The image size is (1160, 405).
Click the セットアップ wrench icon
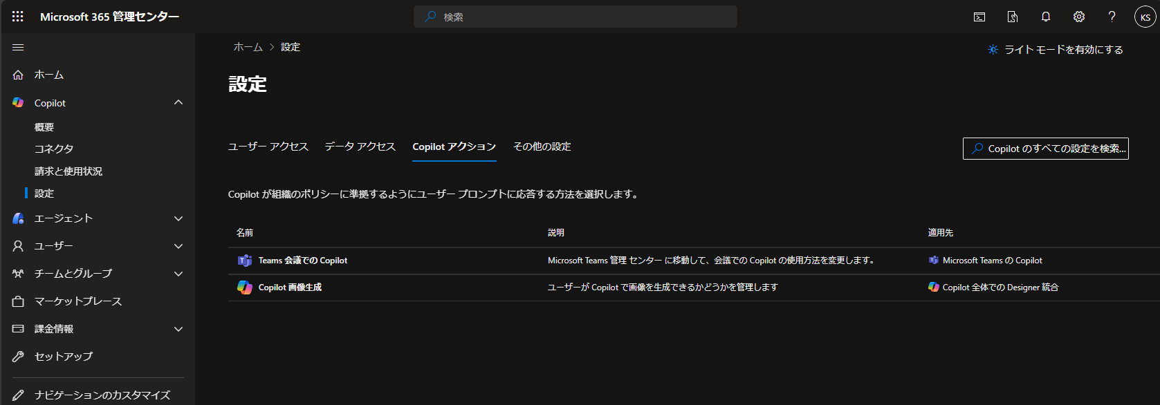pos(19,357)
